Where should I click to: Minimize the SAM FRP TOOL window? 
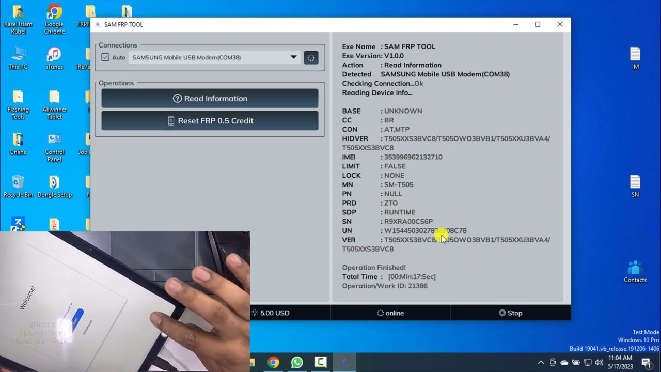[x=516, y=24]
